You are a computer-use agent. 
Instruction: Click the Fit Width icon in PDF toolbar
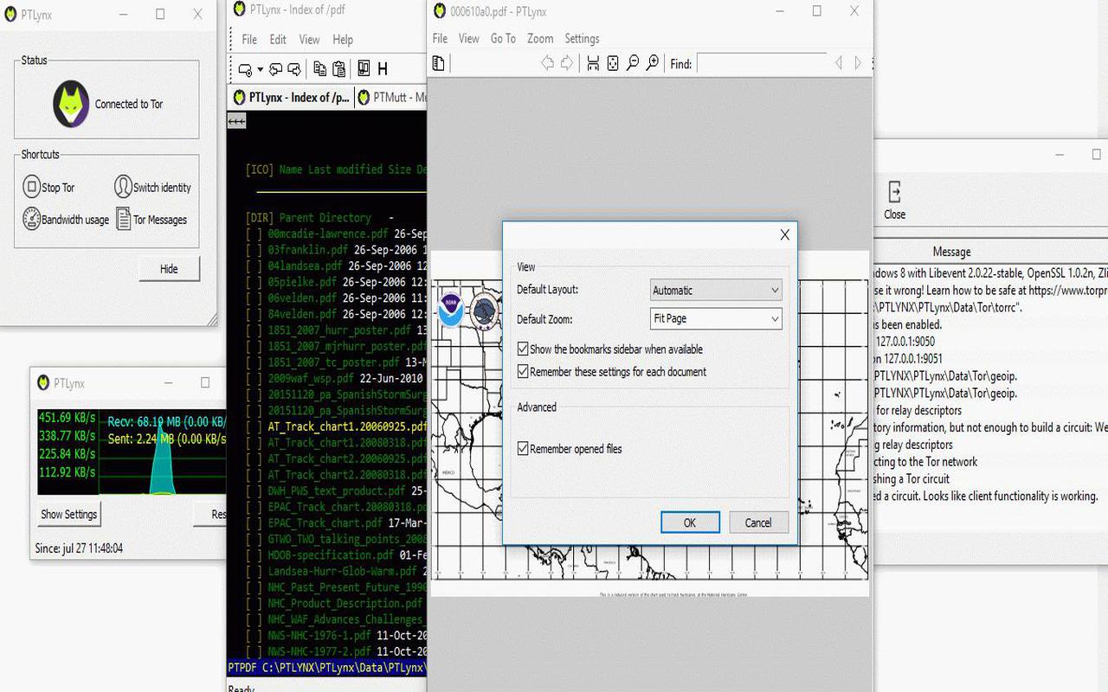[x=593, y=63]
